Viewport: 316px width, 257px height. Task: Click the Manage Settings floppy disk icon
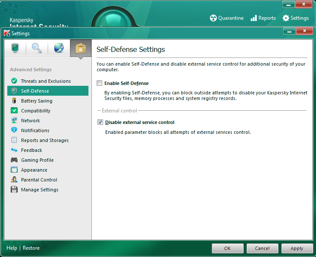14,190
